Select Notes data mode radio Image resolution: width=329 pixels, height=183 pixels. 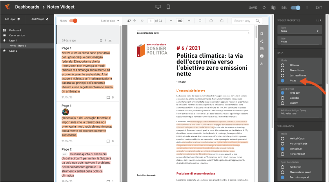pyautogui.click(x=283, y=81)
